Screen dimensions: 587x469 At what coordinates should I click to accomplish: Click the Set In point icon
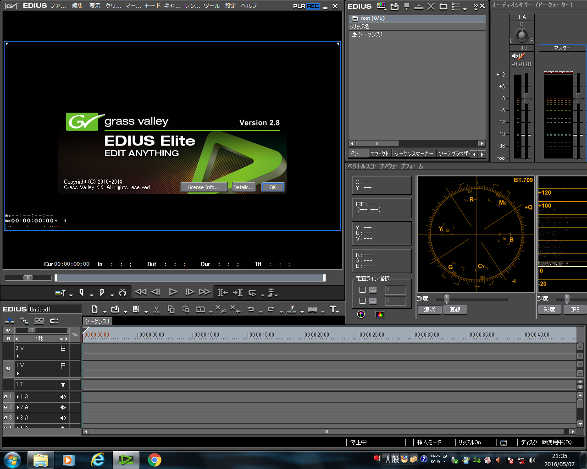[81, 292]
